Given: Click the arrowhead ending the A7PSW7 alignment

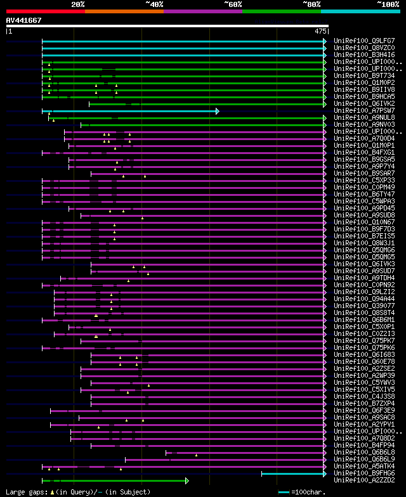Looking at the screenshot, I should click(x=217, y=112).
